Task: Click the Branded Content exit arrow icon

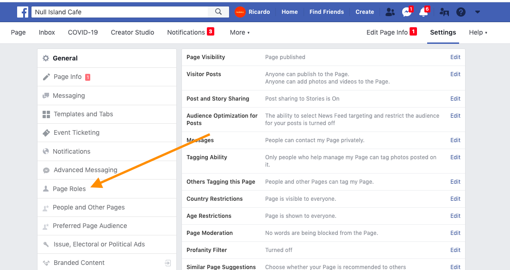Action: [168, 263]
